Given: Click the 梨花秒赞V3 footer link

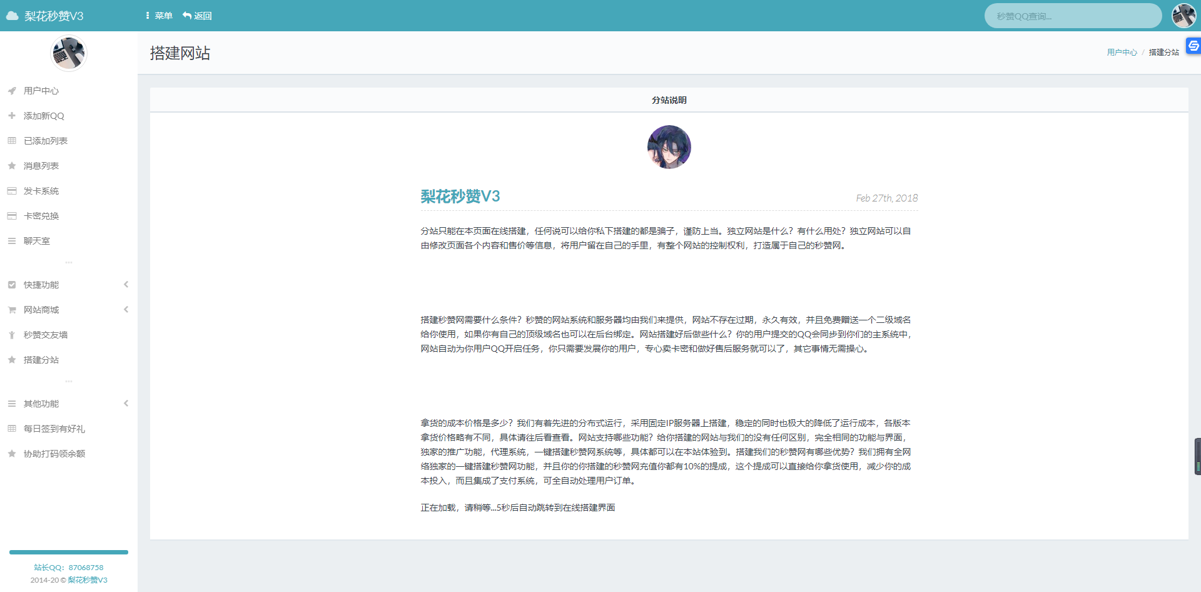Looking at the screenshot, I should [88, 580].
